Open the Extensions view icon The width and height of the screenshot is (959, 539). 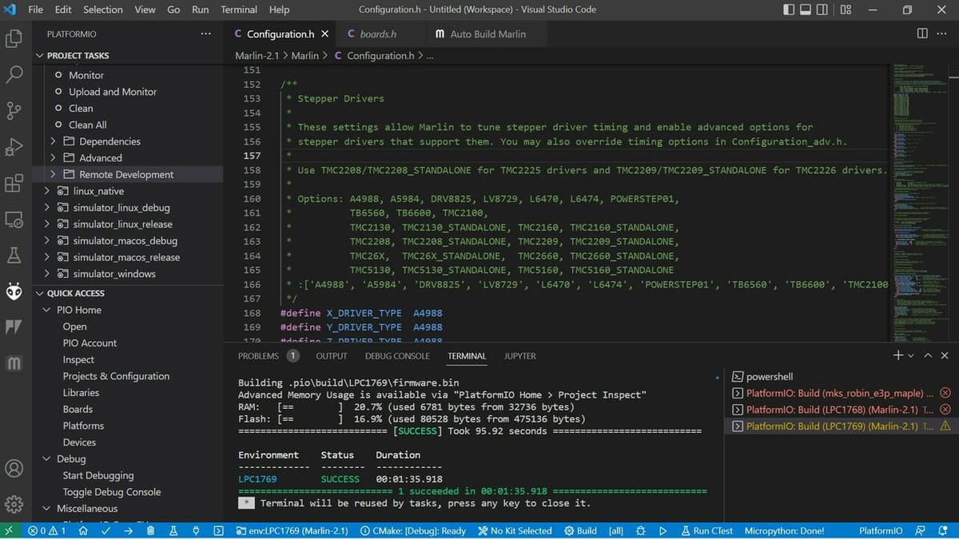[14, 184]
